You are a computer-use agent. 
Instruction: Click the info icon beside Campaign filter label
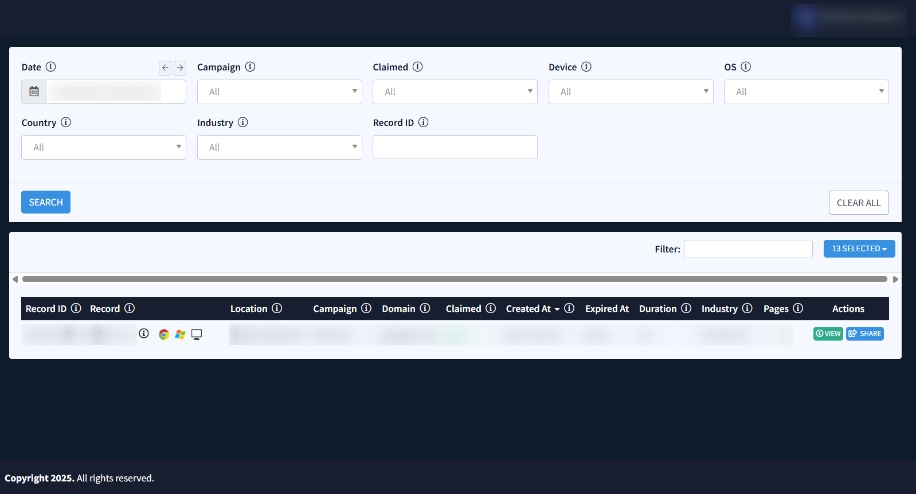point(250,67)
